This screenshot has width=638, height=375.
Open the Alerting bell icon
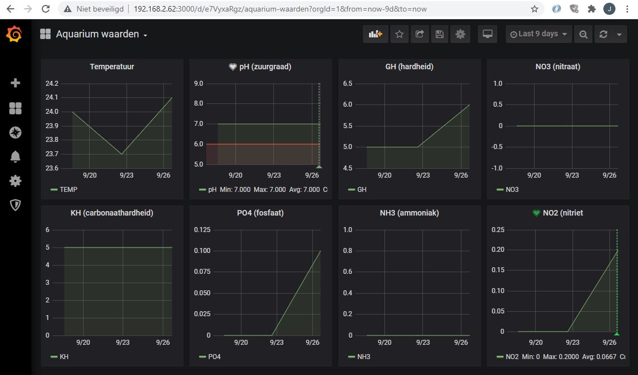click(x=15, y=157)
